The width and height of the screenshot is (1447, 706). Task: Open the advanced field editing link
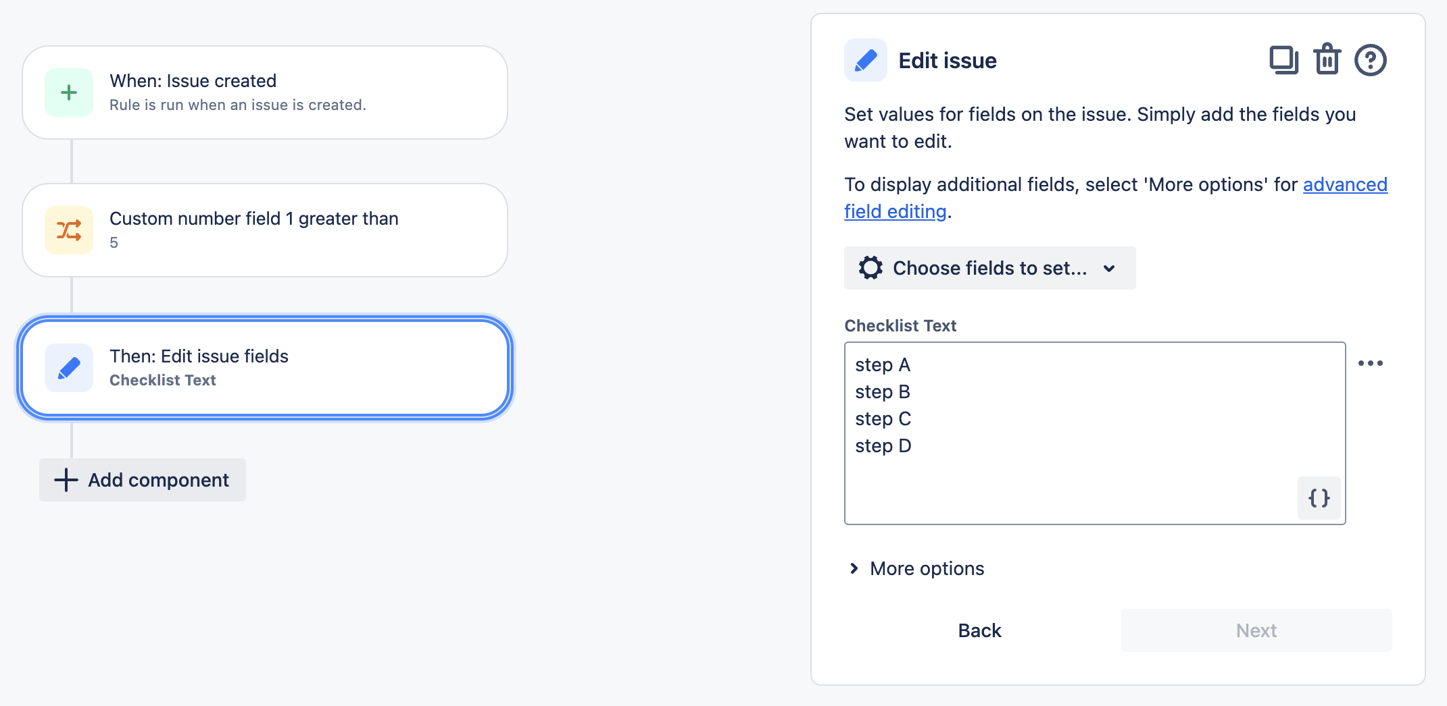point(1345,184)
